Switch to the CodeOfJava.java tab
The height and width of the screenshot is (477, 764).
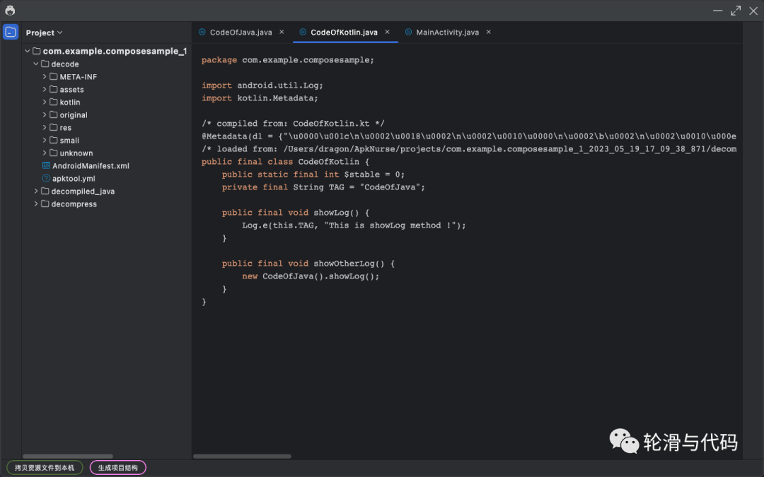click(x=241, y=32)
